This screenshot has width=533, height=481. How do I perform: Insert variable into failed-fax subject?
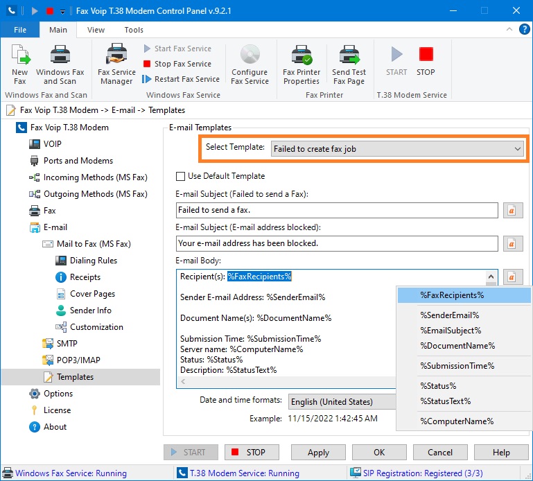(513, 211)
